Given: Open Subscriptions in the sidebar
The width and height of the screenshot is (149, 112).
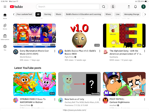Looking at the screenshot, I should tap(5, 37).
